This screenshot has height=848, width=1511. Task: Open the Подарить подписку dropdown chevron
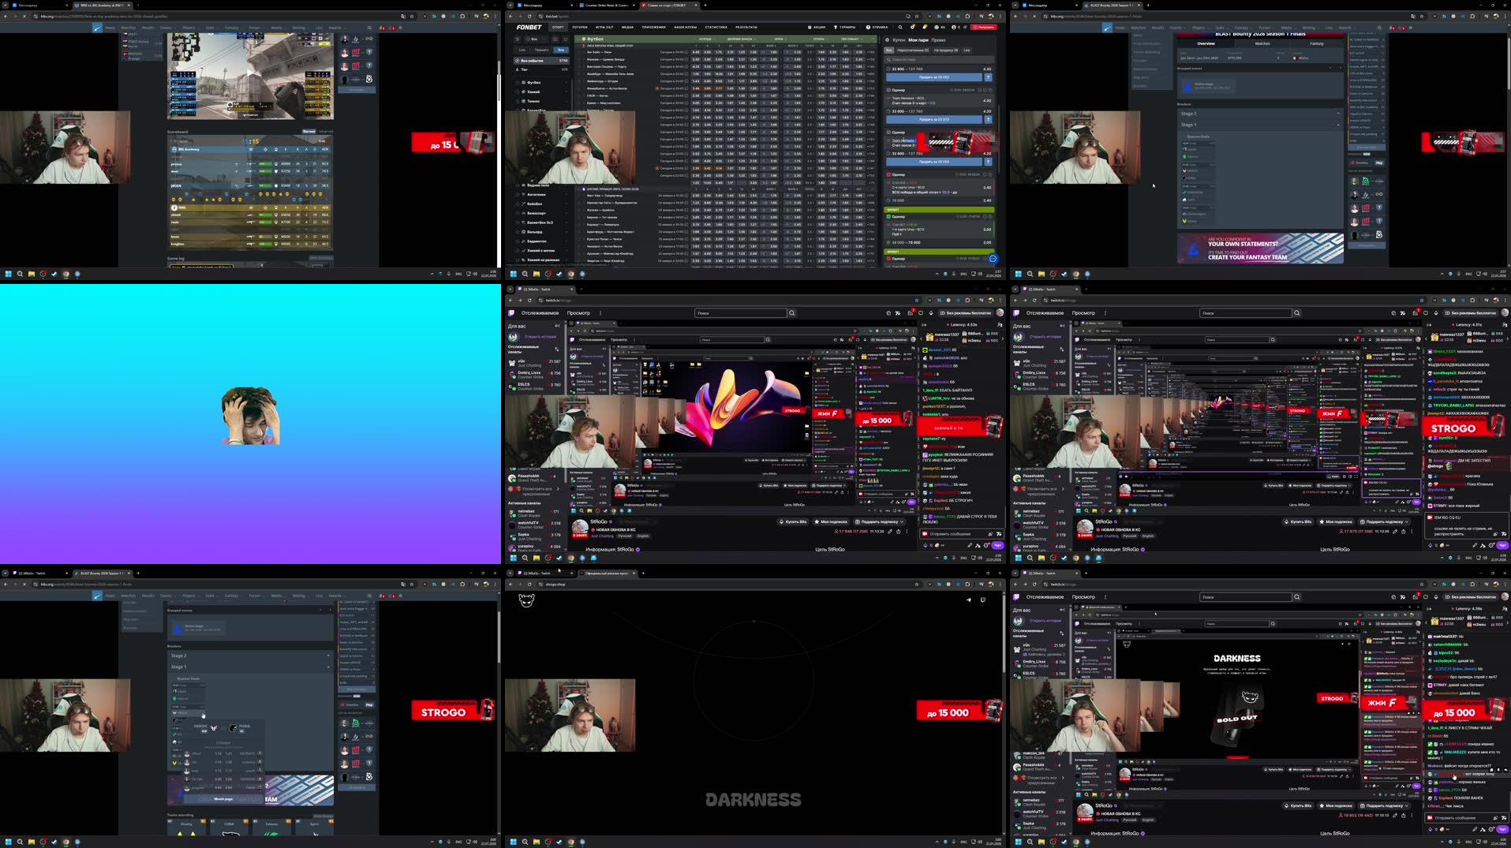(902, 521)
